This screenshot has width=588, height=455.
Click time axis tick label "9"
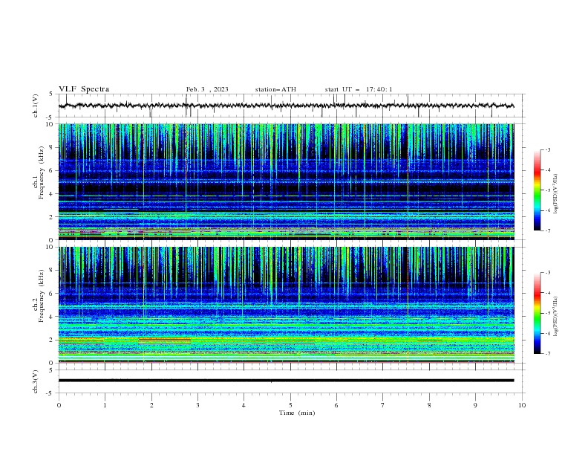[475, 405]
